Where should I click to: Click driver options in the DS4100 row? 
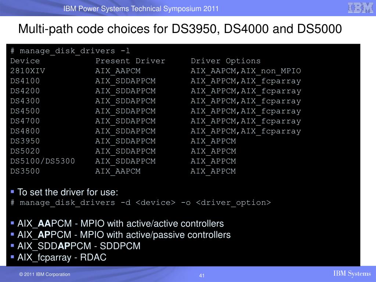coord(246,81)
